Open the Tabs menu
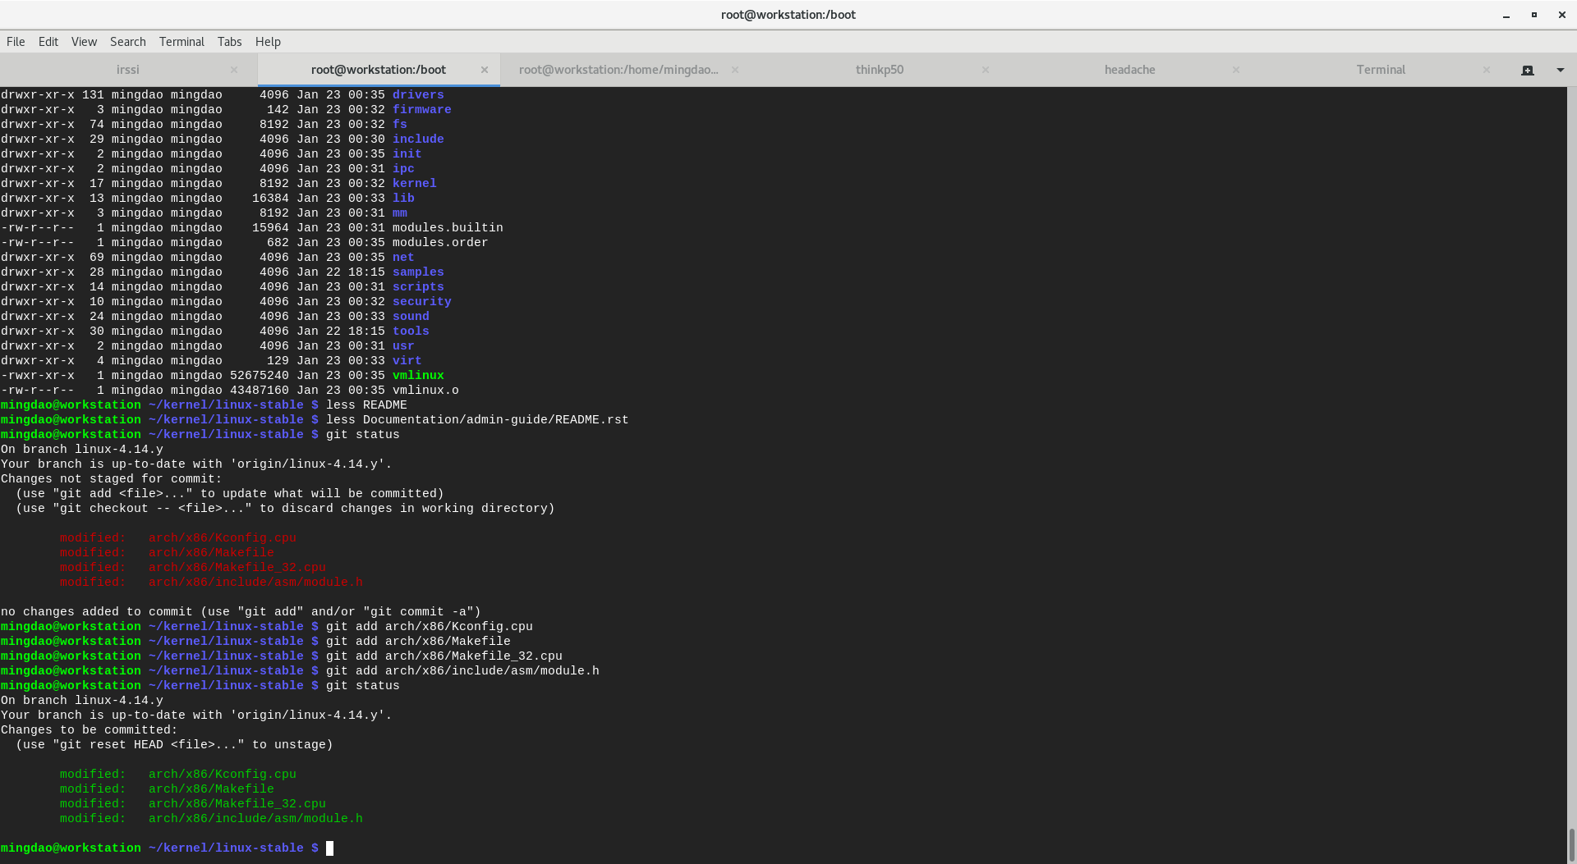Screen dimensions: 1577x864 (229, 42)
